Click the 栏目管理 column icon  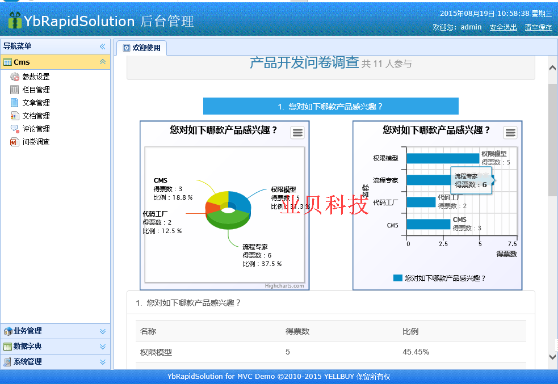pyautogui.click(x=15, y=90)
